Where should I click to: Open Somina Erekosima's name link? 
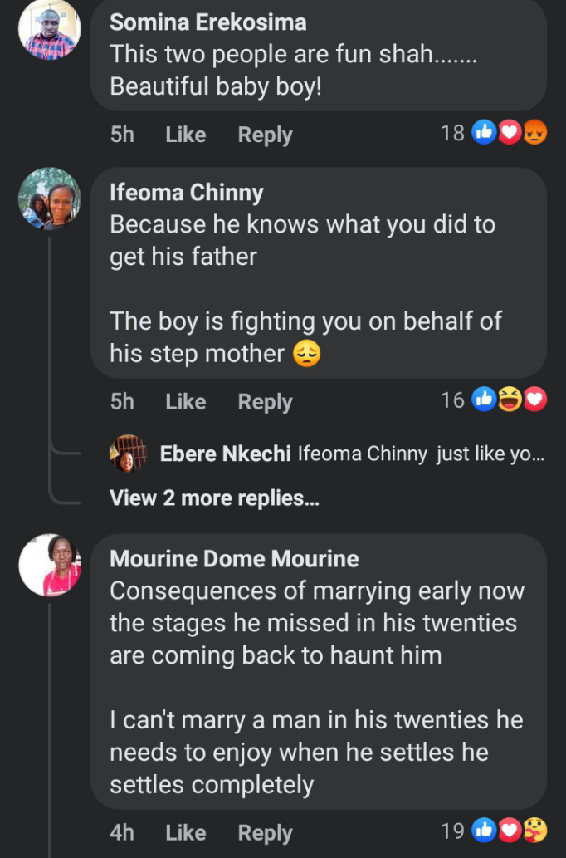coord(208,23)
